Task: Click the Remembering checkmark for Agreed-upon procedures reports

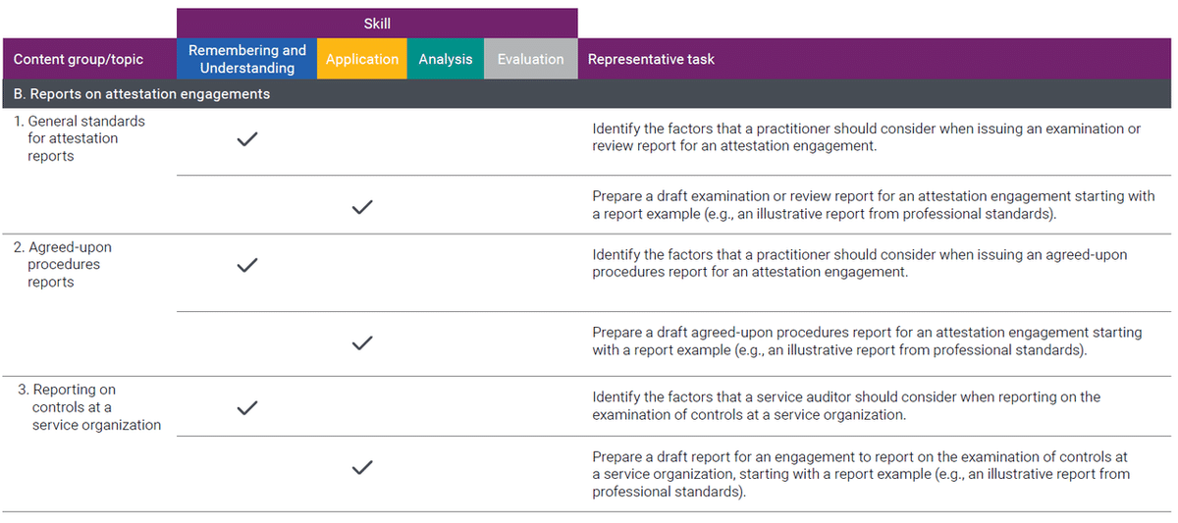Action: click(247, 265)
